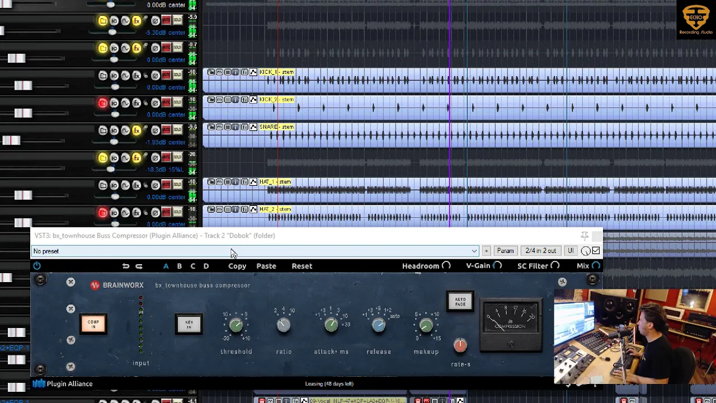Screen dimensions: 716x403
Task: Click folder icon on the -18.3dB track
Action: 103,158
